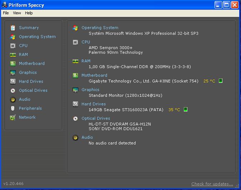Screen dimensions: 241x190
Task: Click the Optical Drives heading in summary panel
Action: [96, 118]
